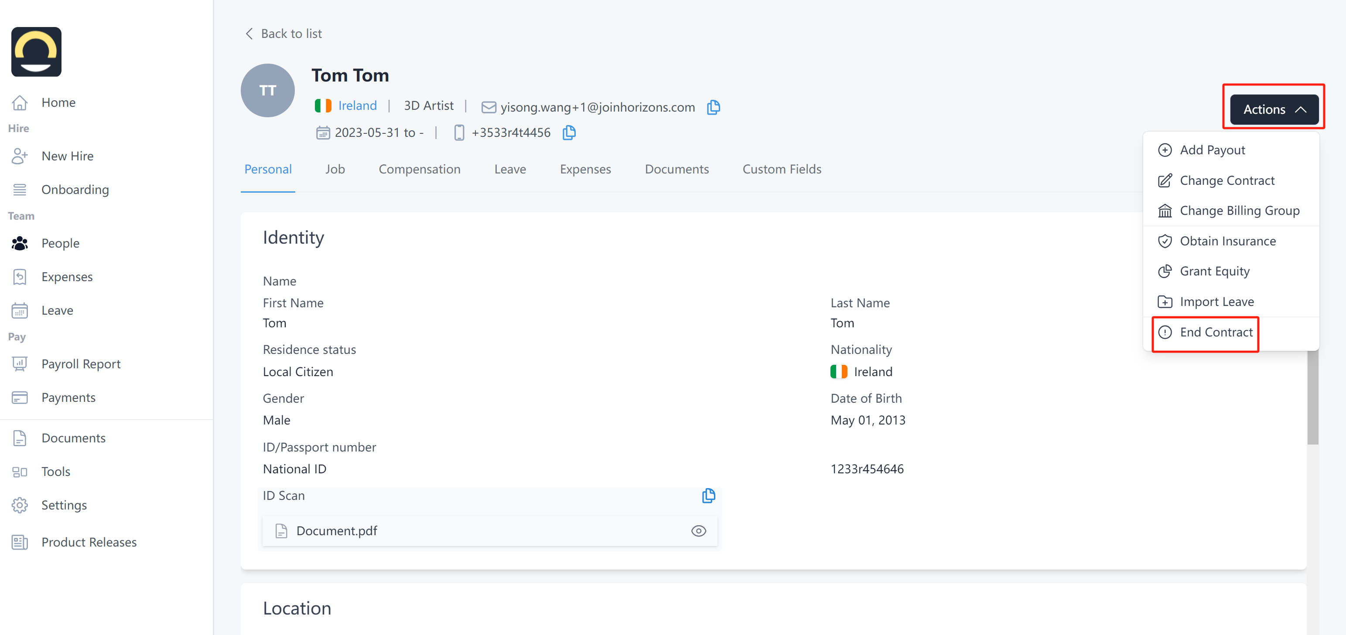Viewport: 1346px width, 635px height.
Task: Select Add Payout from Actions menu
Action: click(1212, 150)
